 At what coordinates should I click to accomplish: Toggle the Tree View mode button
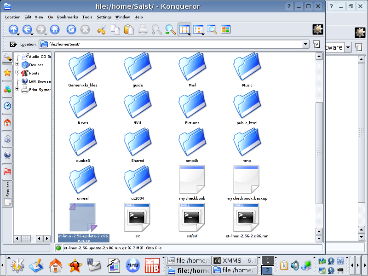[198, 29]
